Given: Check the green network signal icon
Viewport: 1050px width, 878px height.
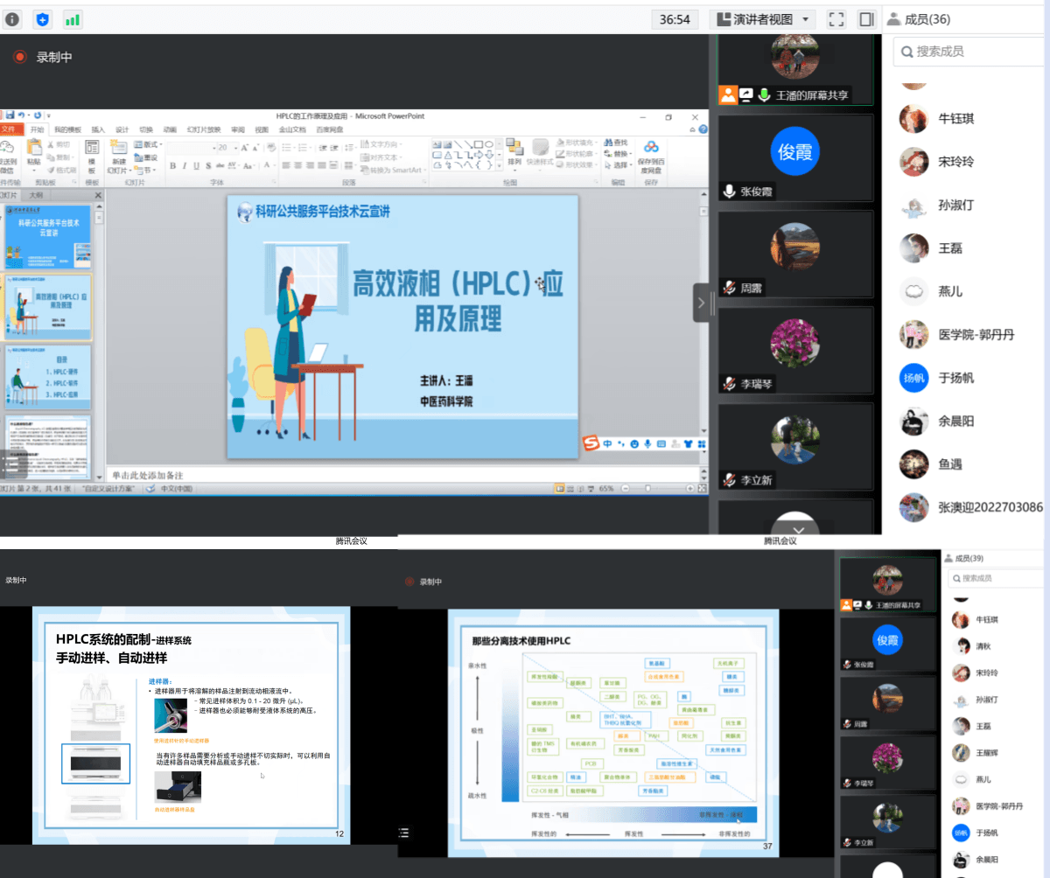Looking at the screenshot, I should [x=73, y=19].
